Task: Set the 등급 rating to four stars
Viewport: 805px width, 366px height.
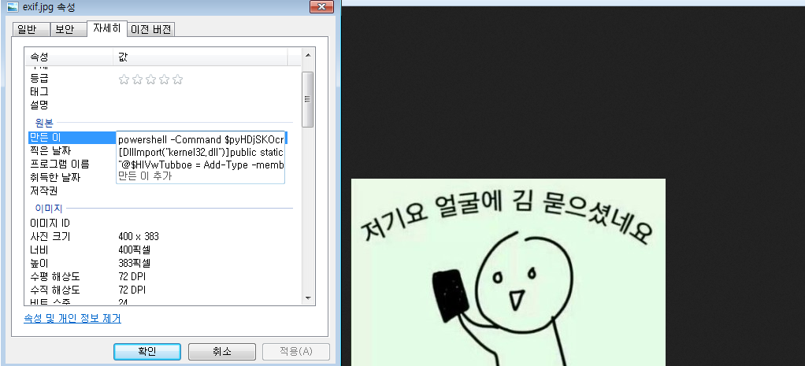Action: [164, 79]
